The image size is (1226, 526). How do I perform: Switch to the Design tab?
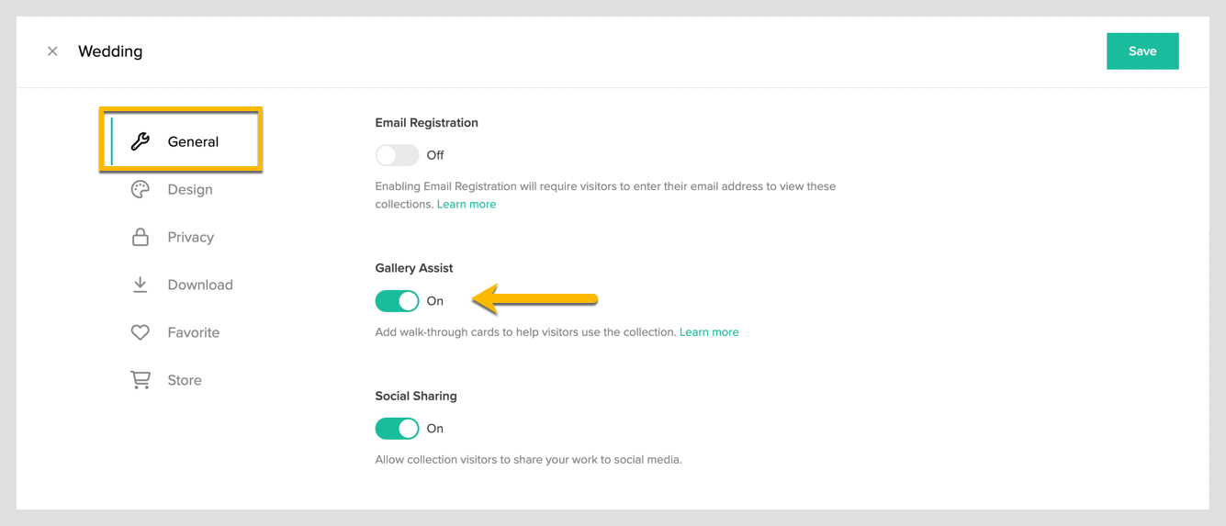(x=190, y=189)
